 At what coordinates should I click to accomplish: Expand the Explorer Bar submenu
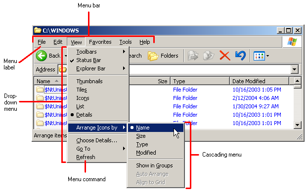pos(98,68)
